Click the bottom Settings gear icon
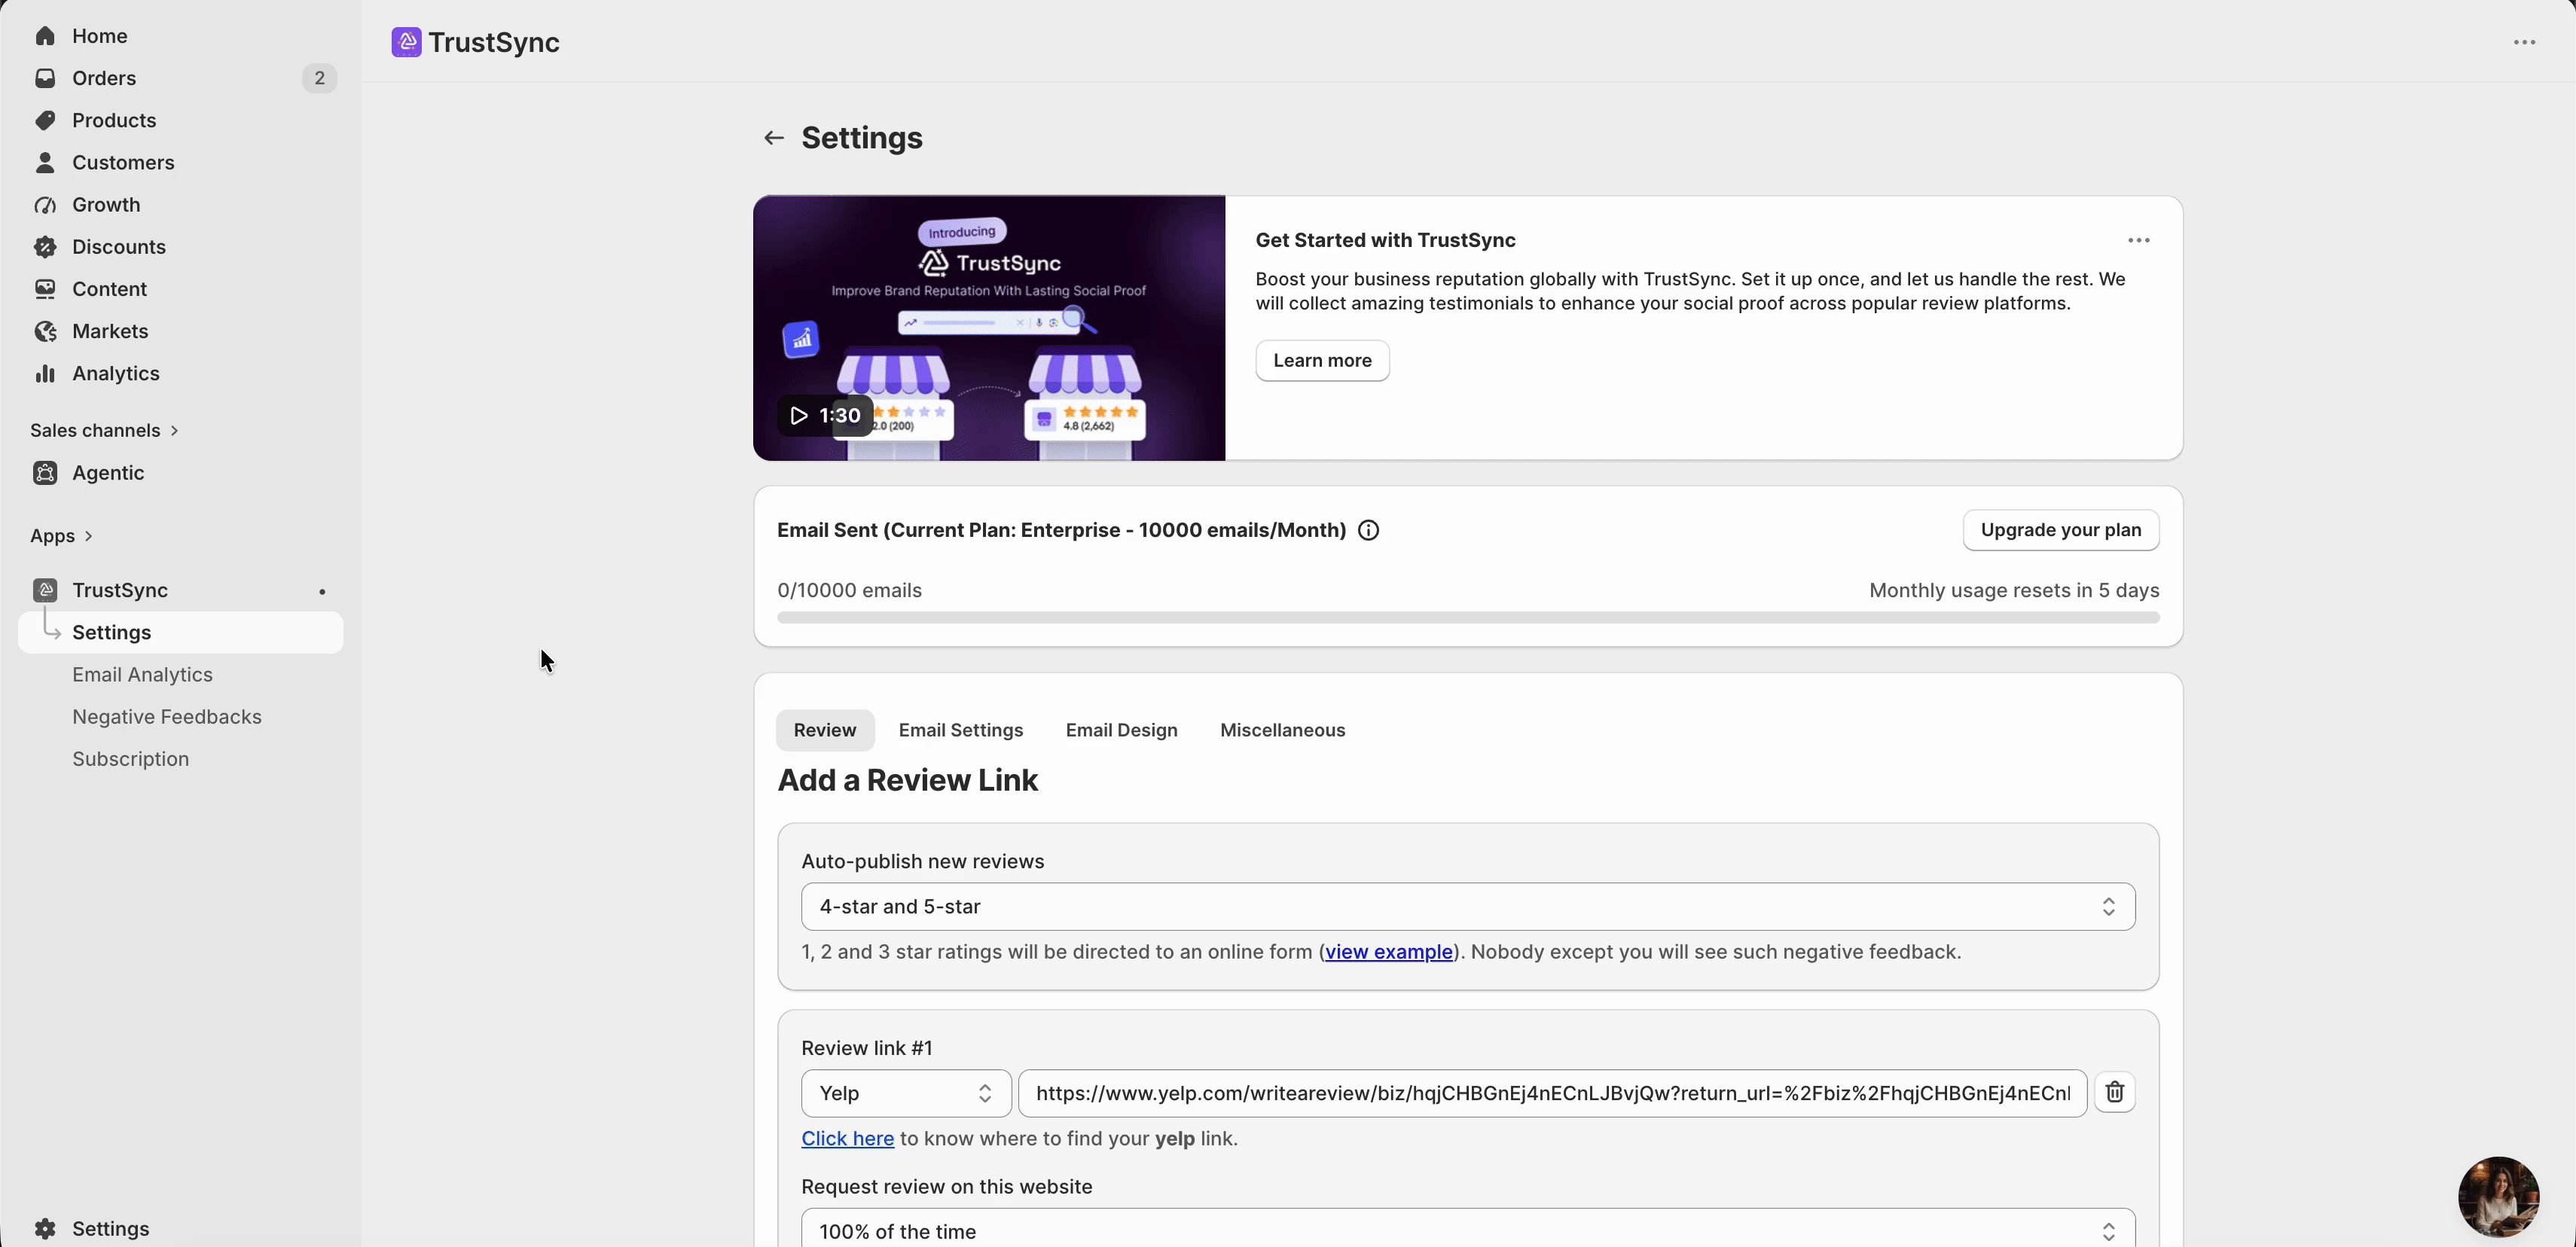2576x1247 pixels. (x=45, y=1228)
